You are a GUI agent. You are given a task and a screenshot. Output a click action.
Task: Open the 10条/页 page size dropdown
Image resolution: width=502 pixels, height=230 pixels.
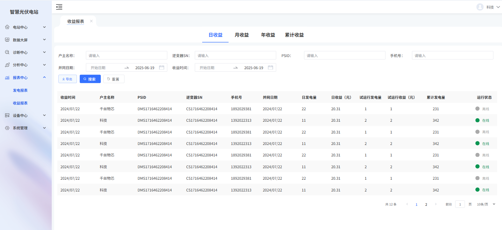486,204
